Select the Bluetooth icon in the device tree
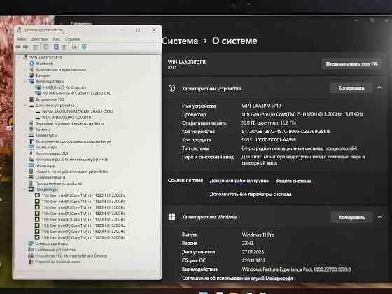The image size is (392, 294). (x=31, y=64)
